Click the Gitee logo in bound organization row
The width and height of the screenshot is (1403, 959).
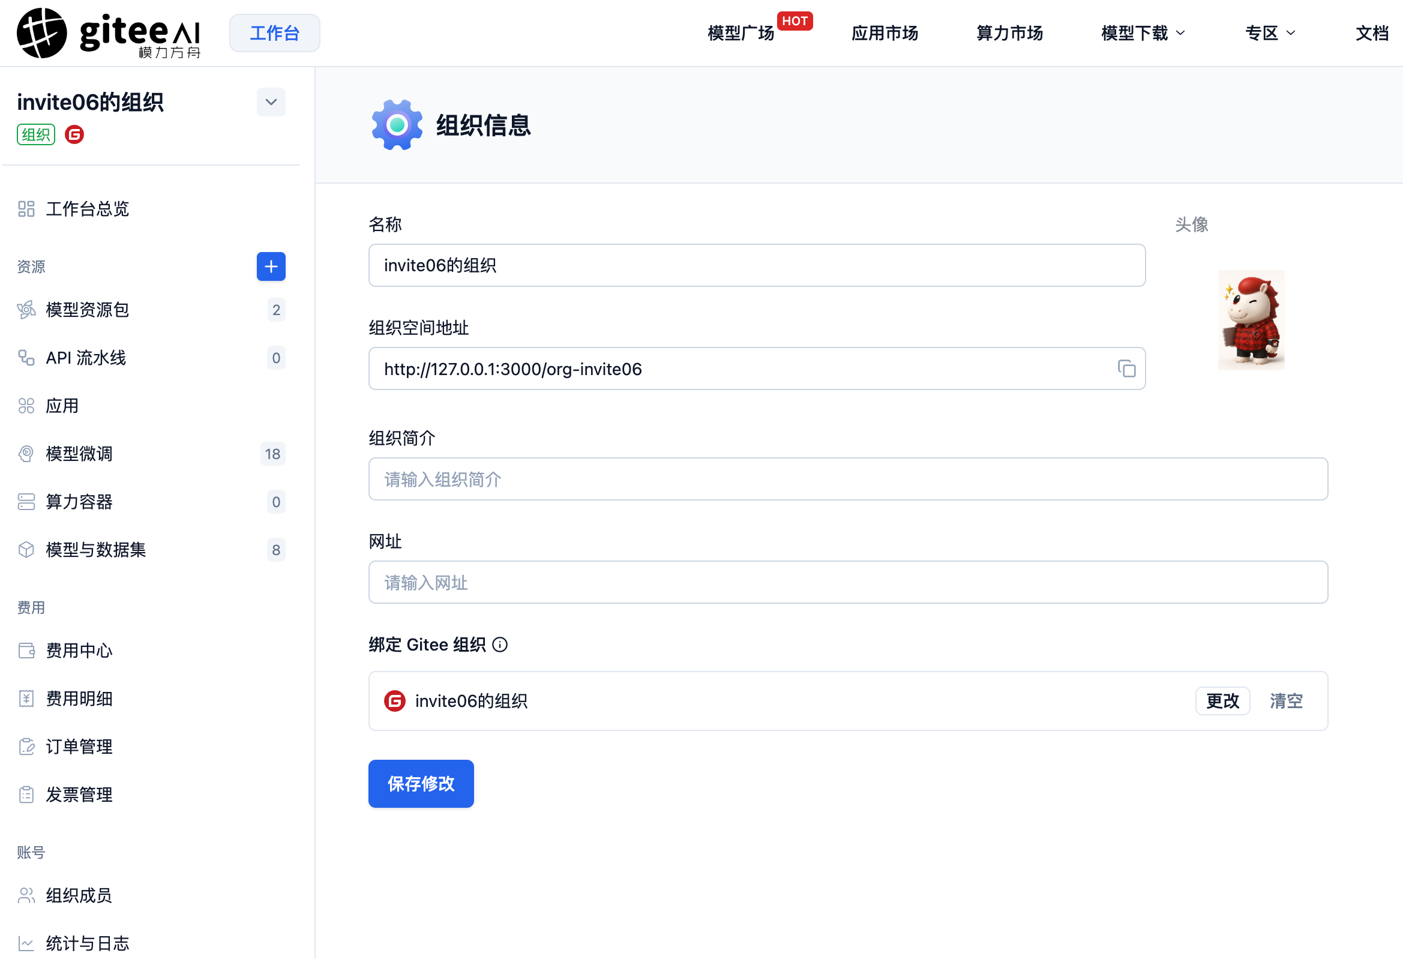click(x=395, y=702)
